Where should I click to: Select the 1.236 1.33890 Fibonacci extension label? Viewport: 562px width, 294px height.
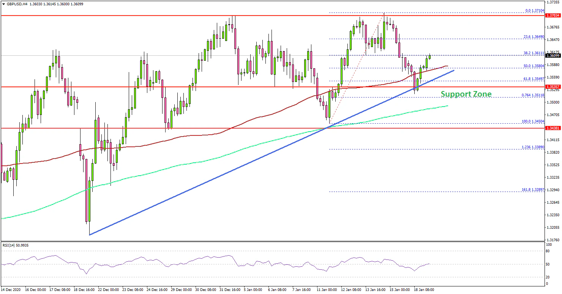click(533, 147)
